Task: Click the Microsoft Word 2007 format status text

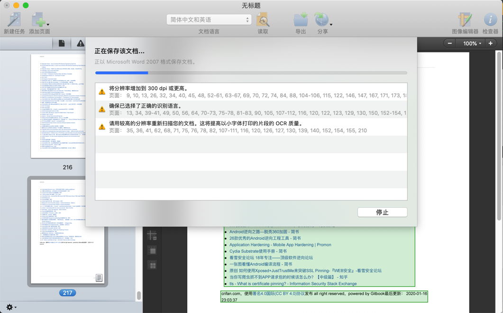Action: point(145,62)
